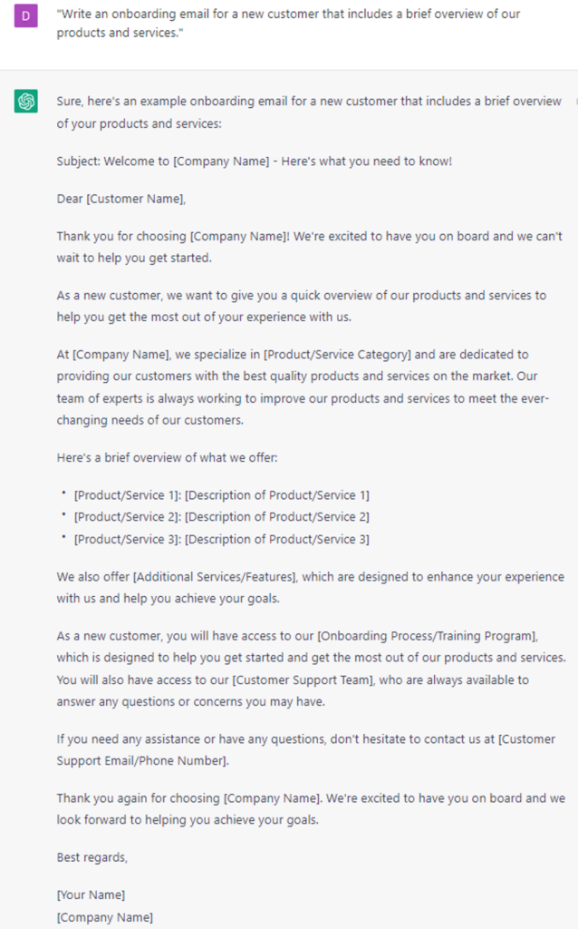This screenshot has width=578, height=929.
Task: Click the "Best regards," sign-off line
Action: pyautogui.click(x=92, y=857)
